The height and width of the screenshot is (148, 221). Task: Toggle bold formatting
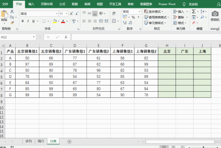(x=23, y=21)
